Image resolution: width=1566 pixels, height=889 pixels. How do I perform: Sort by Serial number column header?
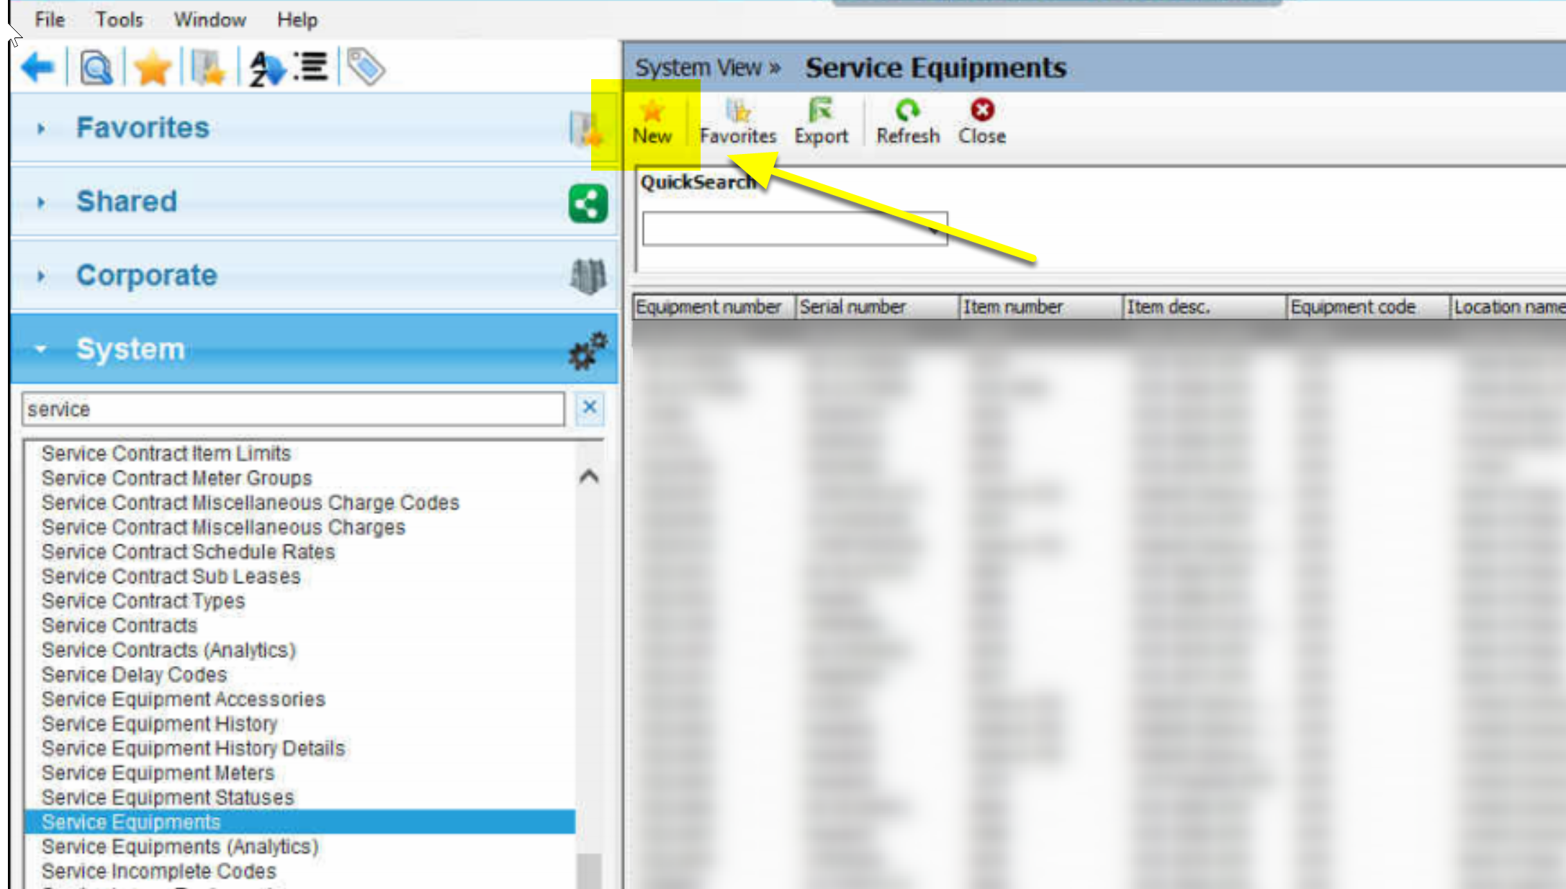[878, 307]
